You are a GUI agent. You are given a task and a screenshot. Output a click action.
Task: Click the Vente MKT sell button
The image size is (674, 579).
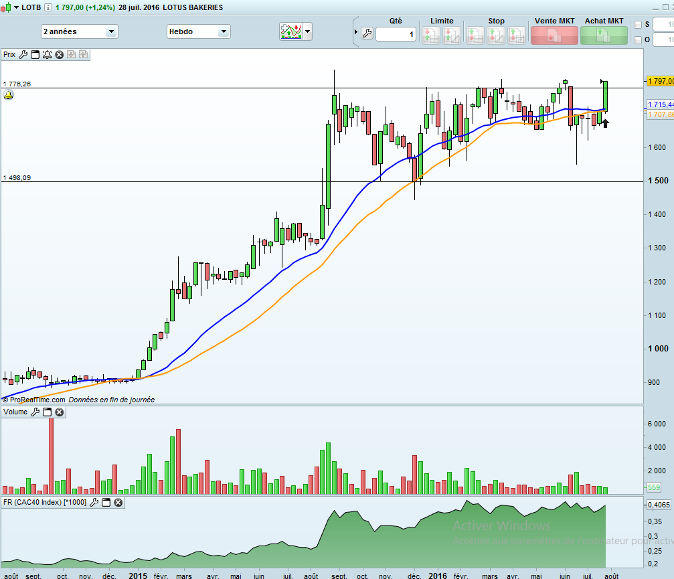tap(554, 35)
